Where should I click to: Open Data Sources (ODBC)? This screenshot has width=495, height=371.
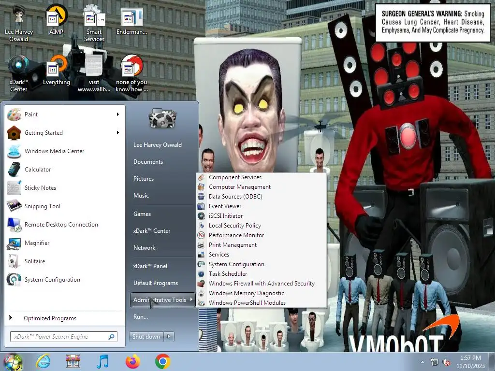262,197
